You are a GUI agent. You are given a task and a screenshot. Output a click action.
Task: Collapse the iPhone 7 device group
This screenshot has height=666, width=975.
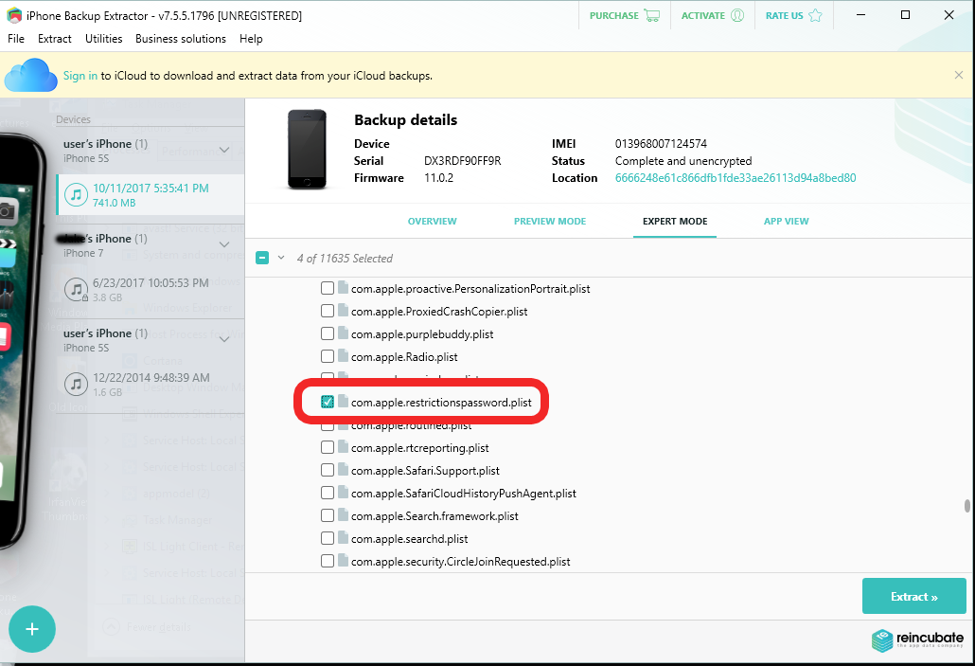224,244
